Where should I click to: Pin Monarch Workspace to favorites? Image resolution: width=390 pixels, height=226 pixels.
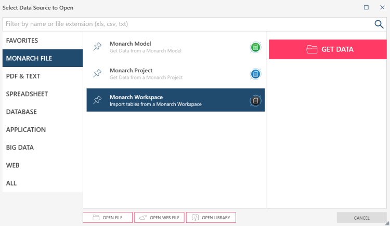pyautogui.click(x=97, y=100)
